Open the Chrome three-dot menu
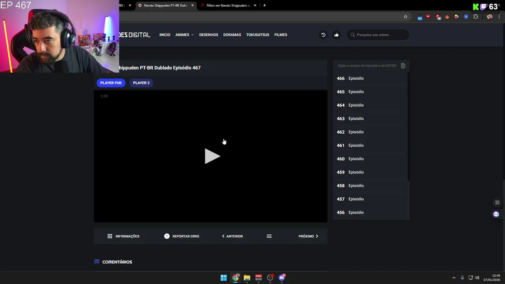This screenshot has width=505, height=284. tap(499, 17)
